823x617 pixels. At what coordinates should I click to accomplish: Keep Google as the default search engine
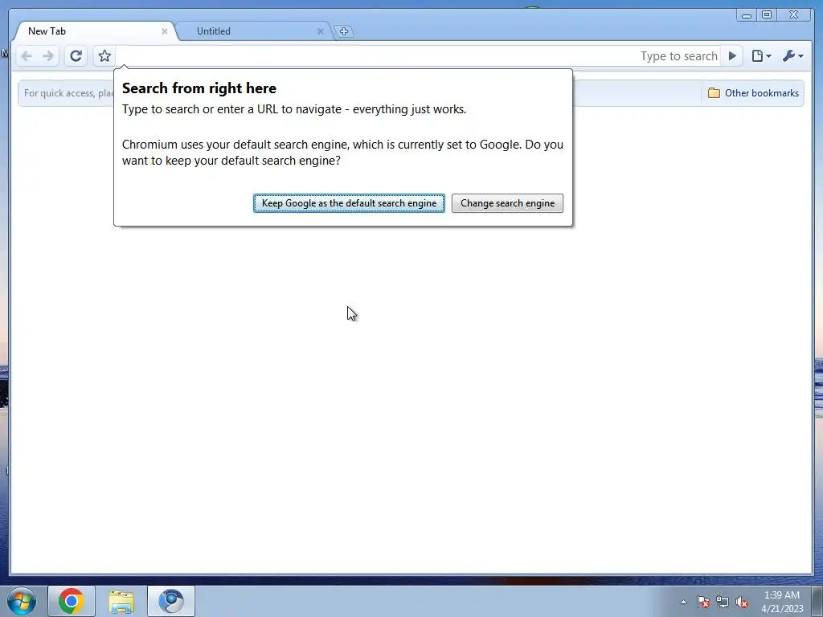coord(349,203)
